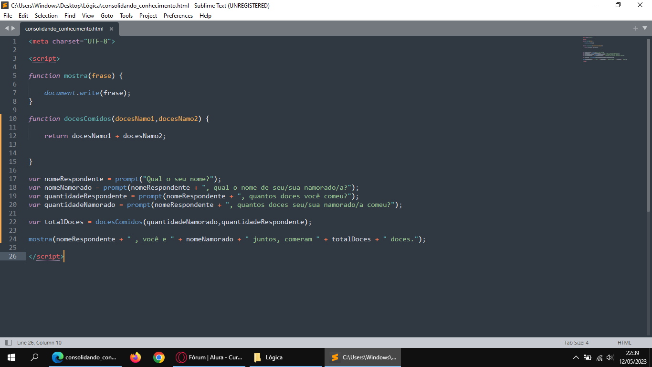Click line number 10 in gutter

(13, 119)
